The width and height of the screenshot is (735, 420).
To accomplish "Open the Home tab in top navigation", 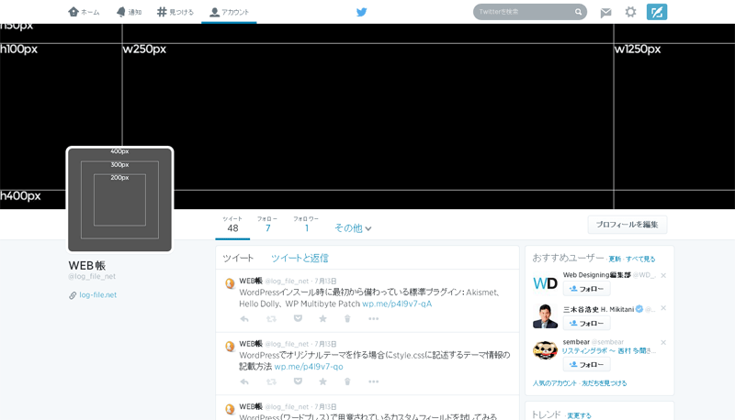I will pyautogui.click(x=84, y=12).
